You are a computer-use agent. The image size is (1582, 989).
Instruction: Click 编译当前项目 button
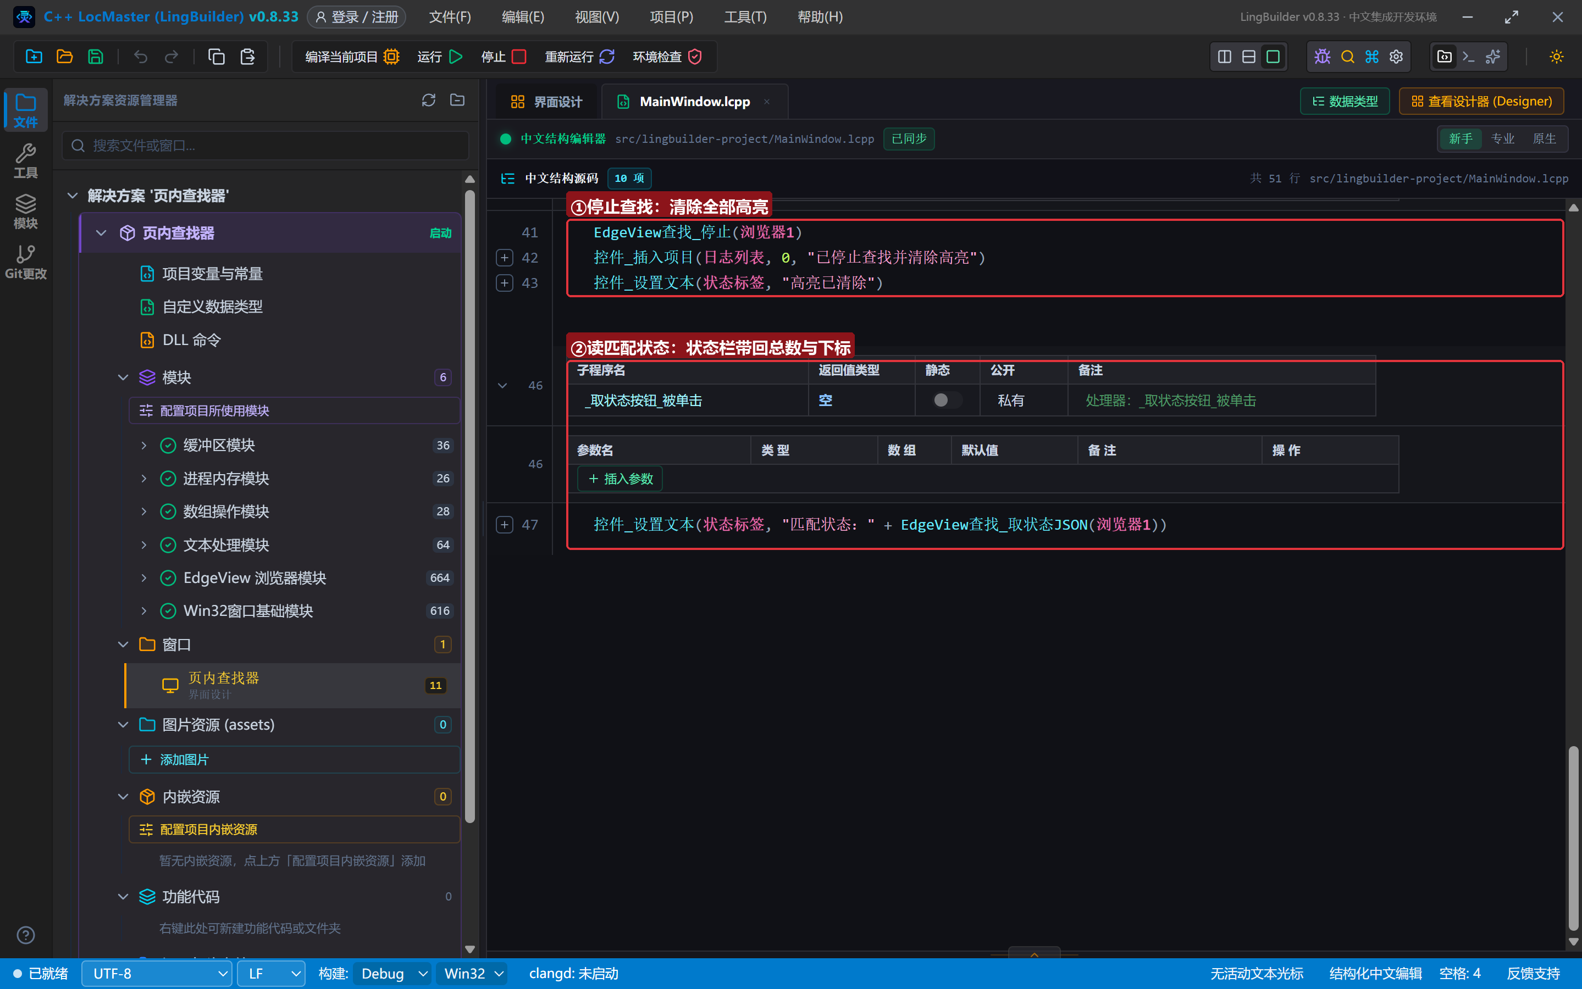(352, 57)
